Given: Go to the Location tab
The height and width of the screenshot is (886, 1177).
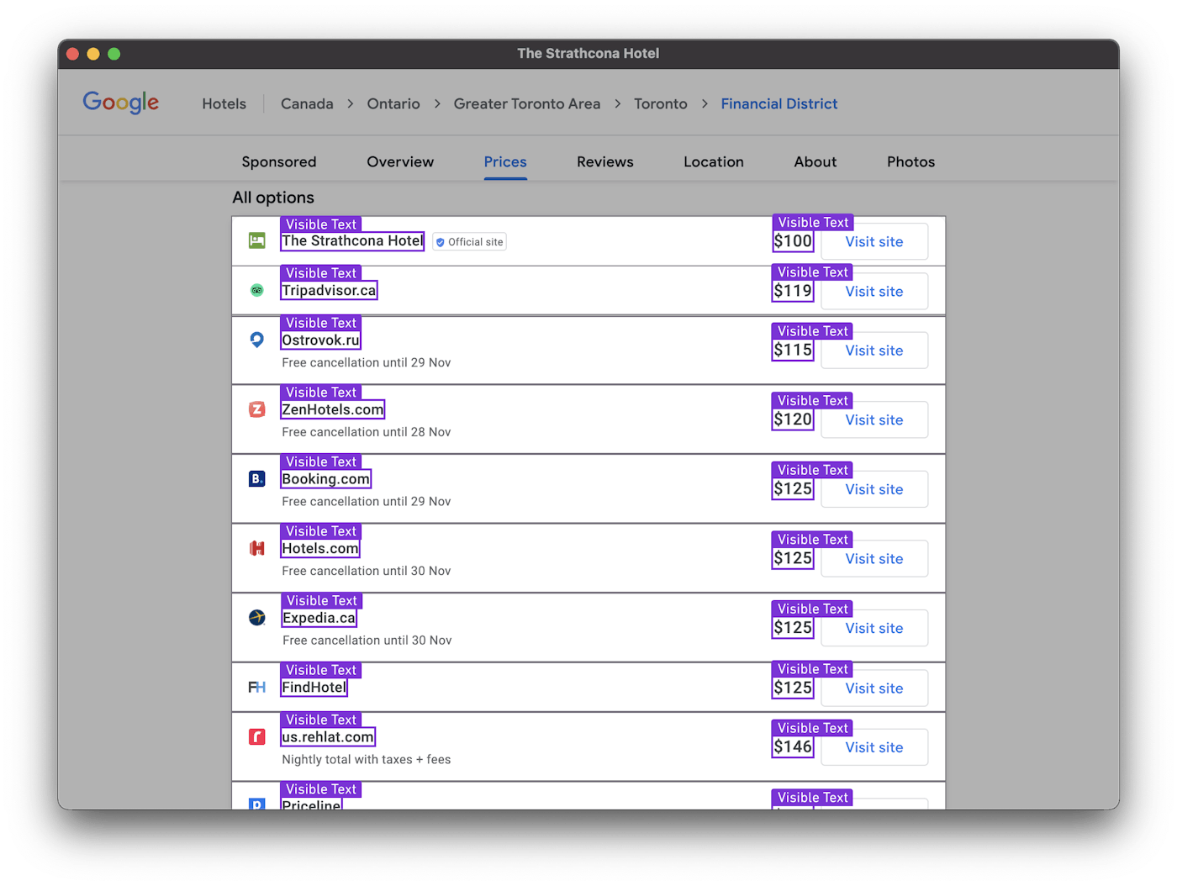Looking at the screenshot, I should (x=714, y=161).
